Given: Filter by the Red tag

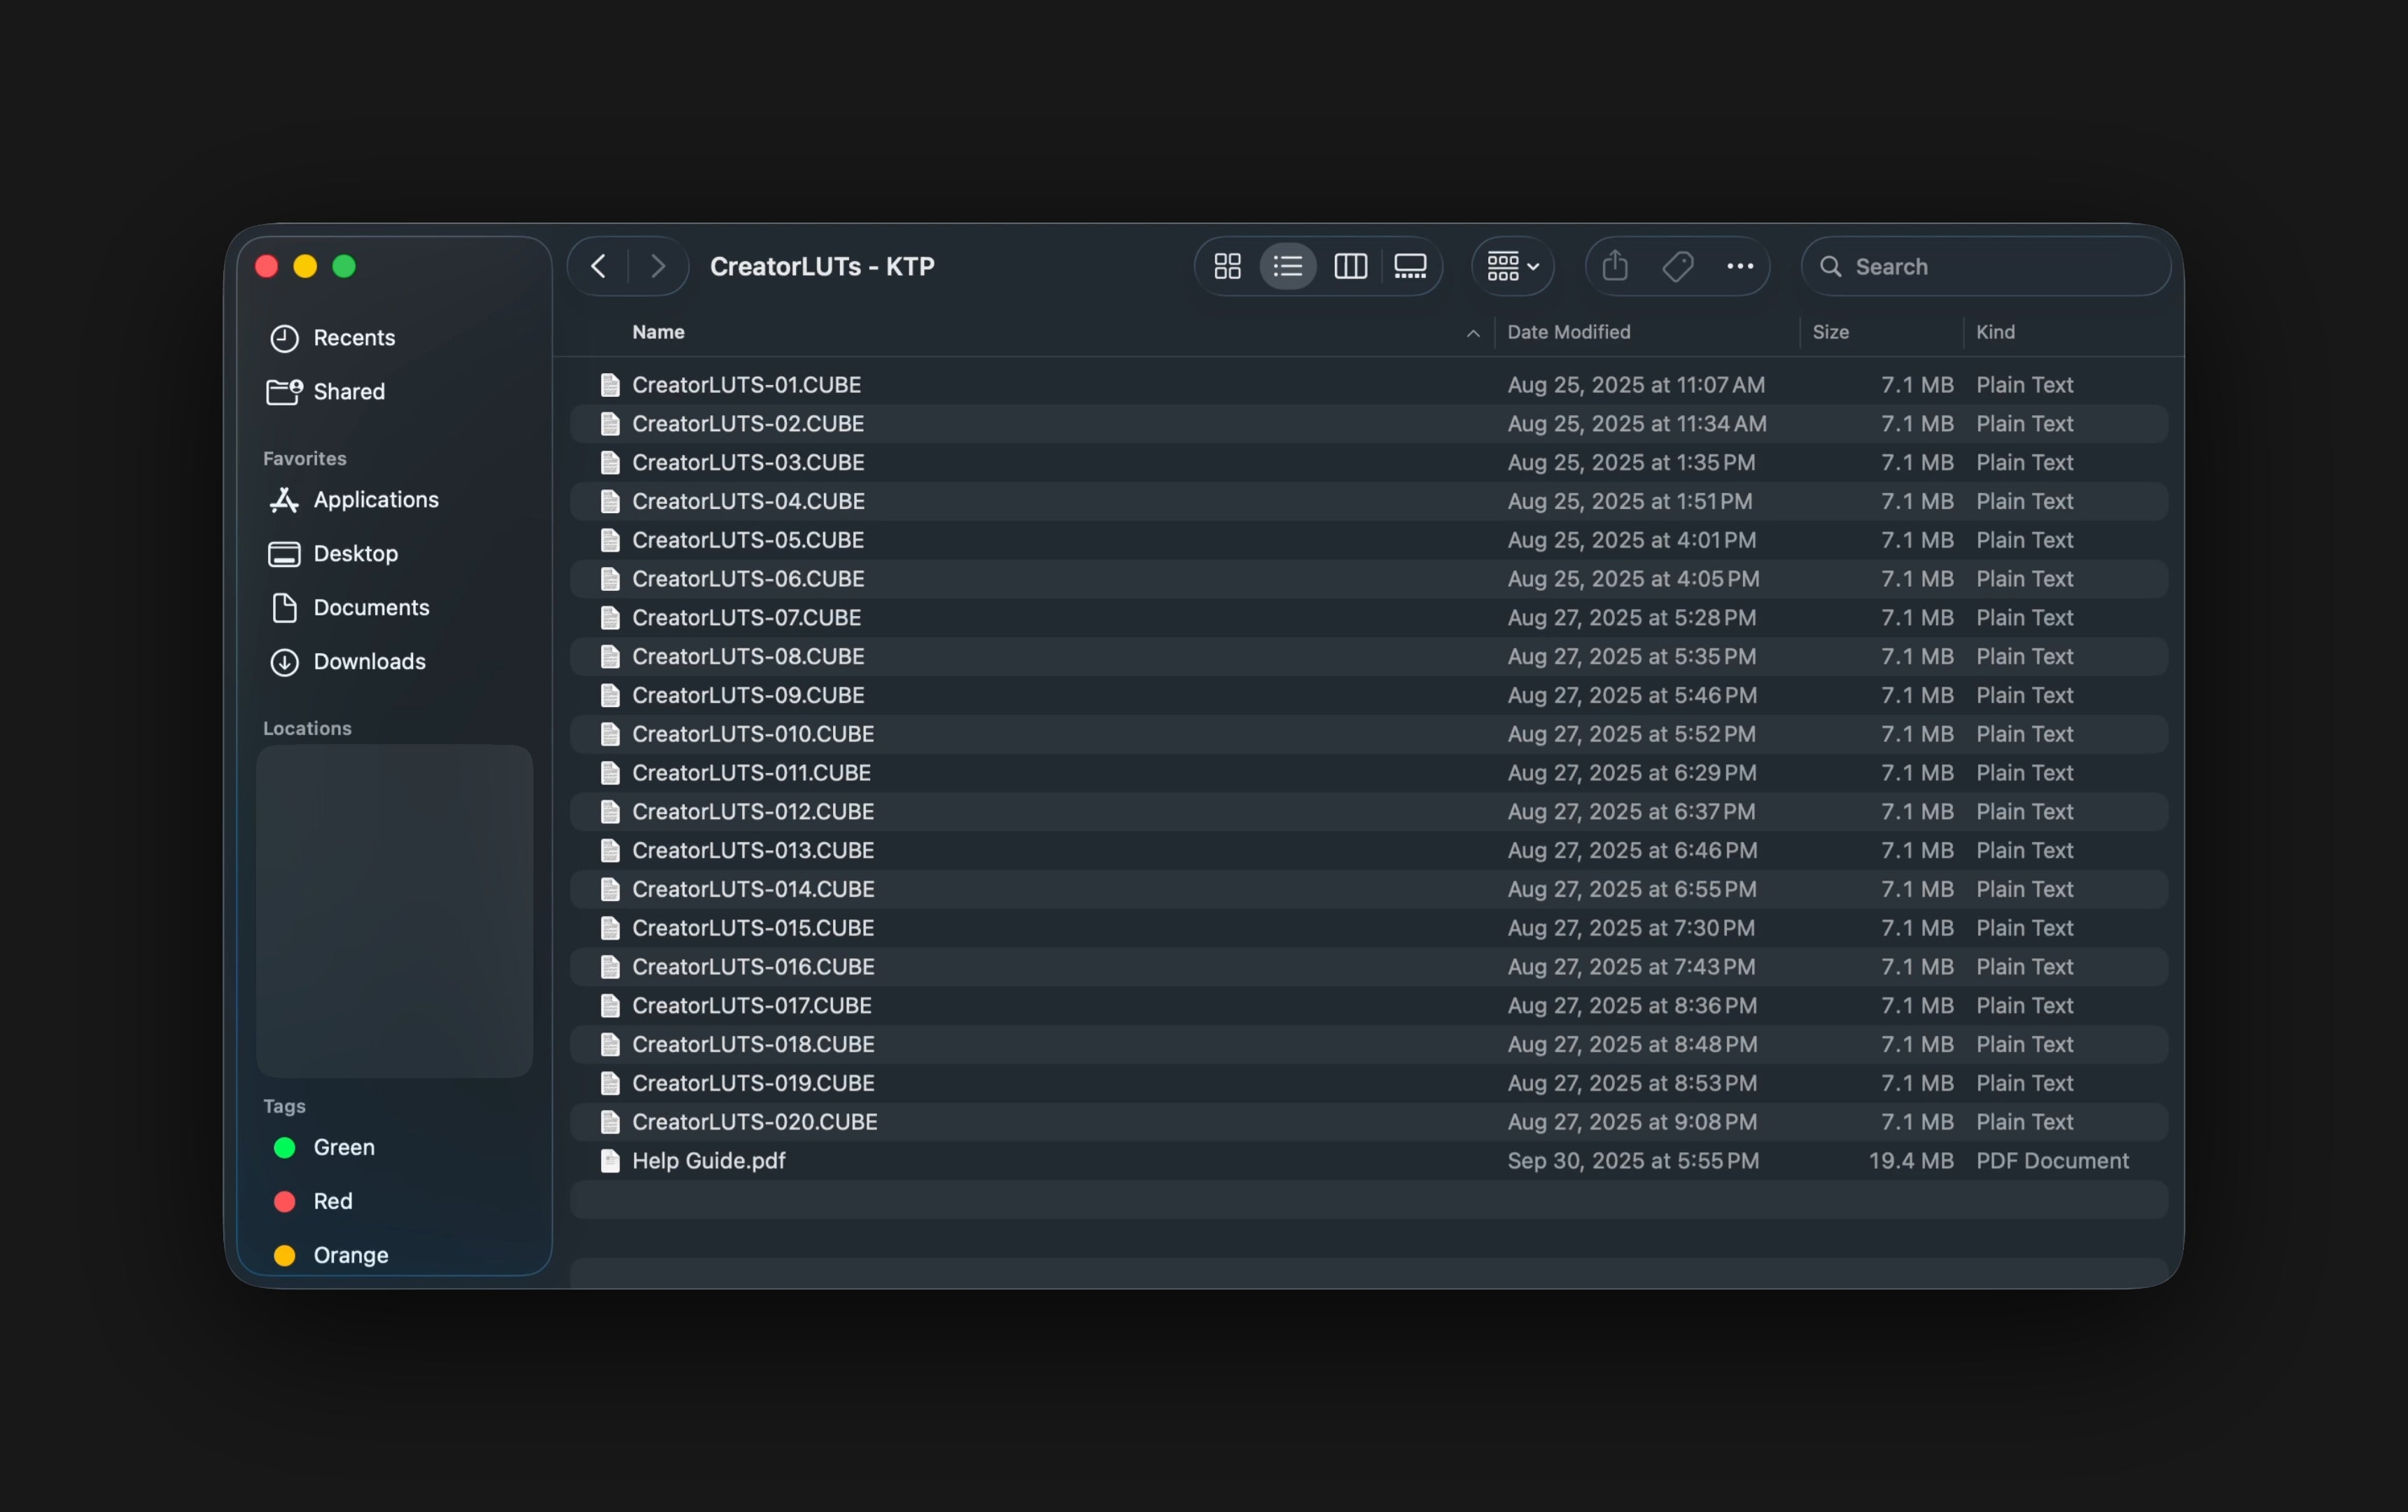Looking at the screenshot, I should 332,1201.
